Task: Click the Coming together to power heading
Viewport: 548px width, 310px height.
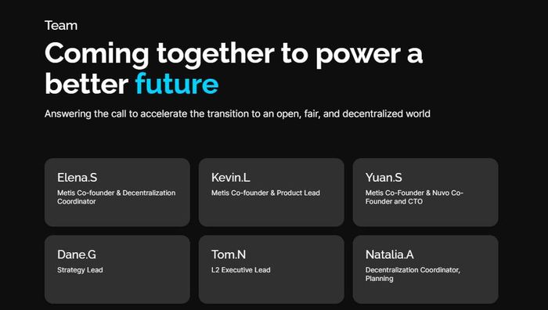Action: tap(234, 68)
